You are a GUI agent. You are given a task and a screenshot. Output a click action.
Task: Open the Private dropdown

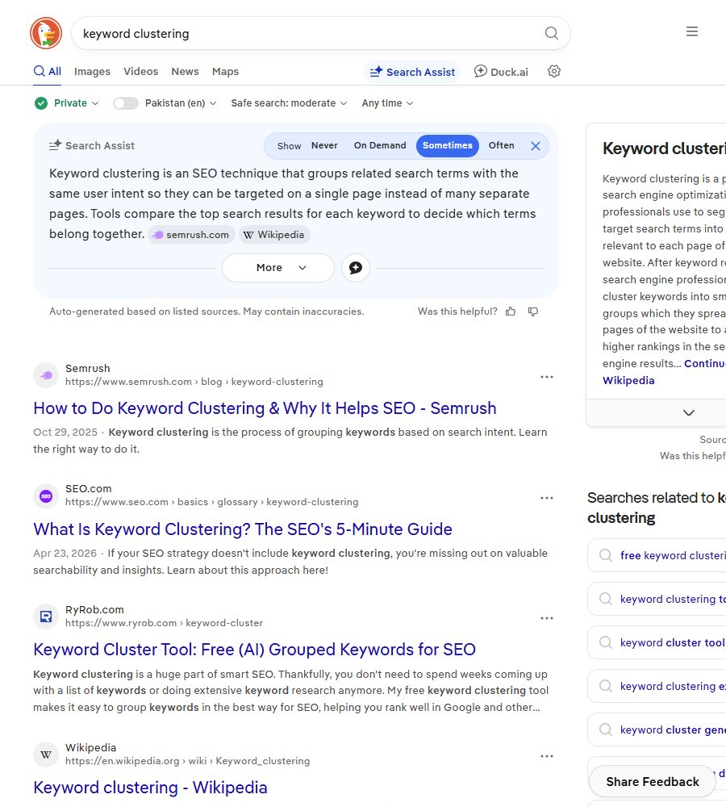tap(76, 103)
